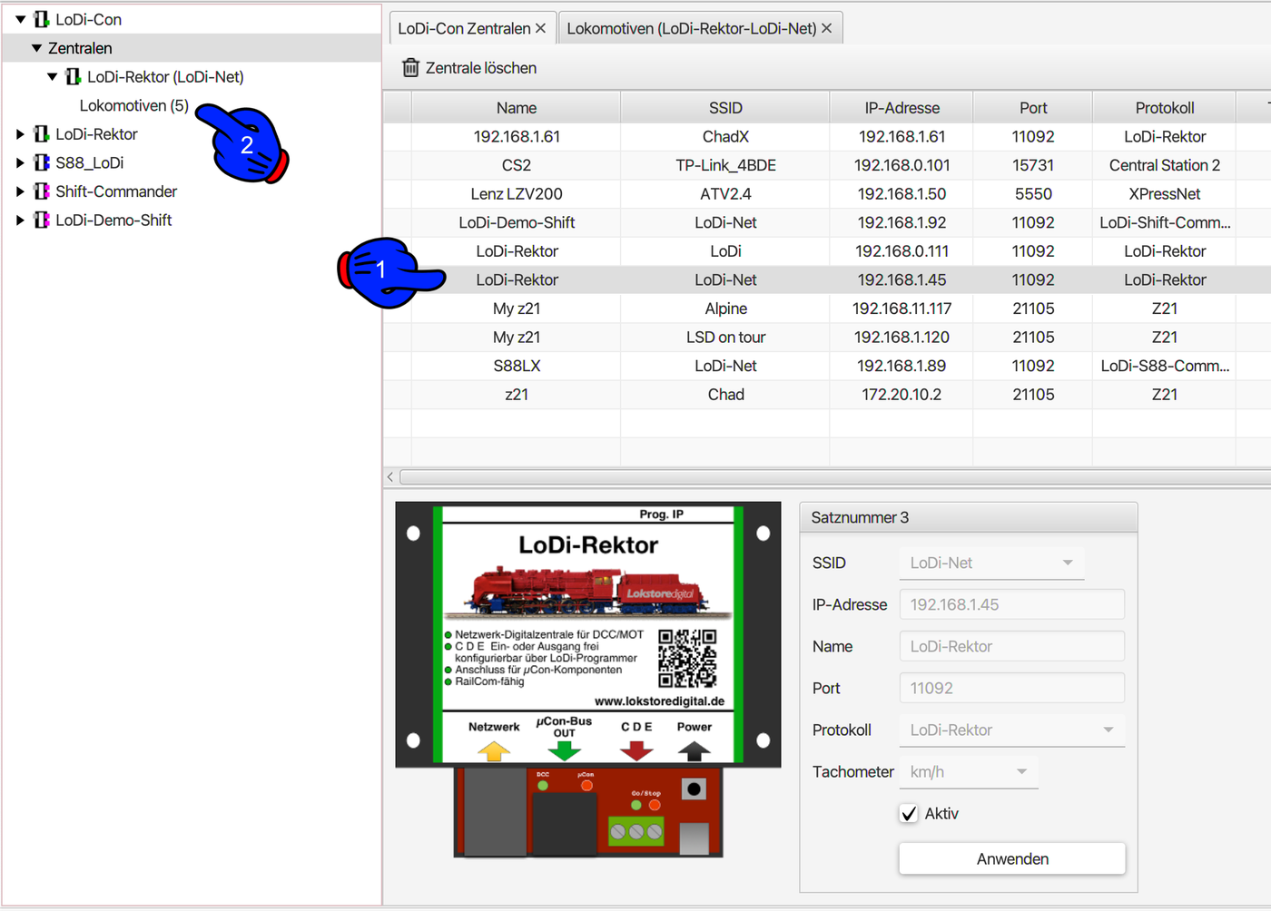Switch to the LoDi-Con Zentralen tab
This screenshot has height=911, width=1271.
coord(471,28)
